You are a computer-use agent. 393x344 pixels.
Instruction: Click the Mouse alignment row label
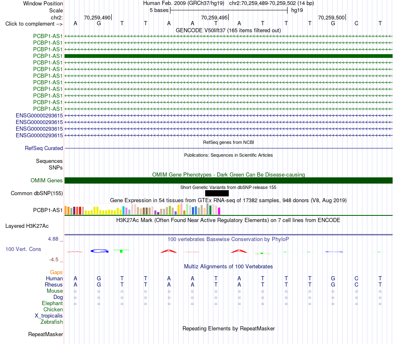coord(55,291)
